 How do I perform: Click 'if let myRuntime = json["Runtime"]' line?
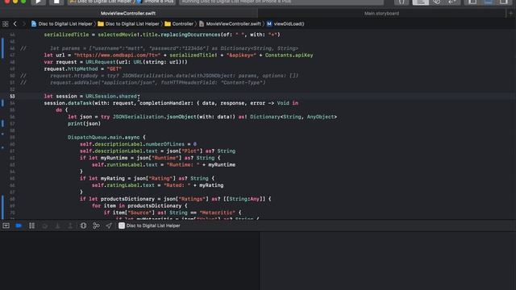[x=150, y=158]
